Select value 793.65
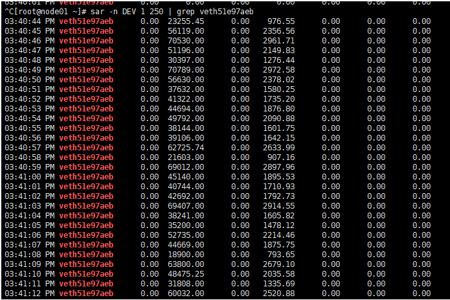This screenshot has width=450, height=300. pos(281,255)
